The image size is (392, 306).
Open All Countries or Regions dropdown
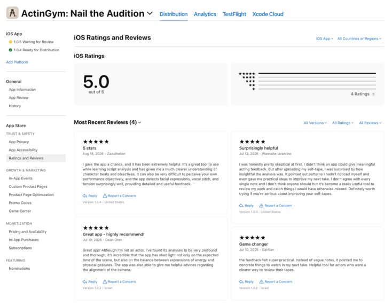click(359, 38)
